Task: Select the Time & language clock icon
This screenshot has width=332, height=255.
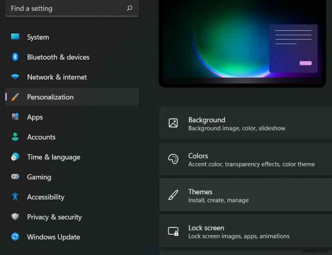Action: (15, 157)
